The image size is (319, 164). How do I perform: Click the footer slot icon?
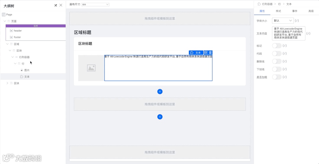[12, 37]
